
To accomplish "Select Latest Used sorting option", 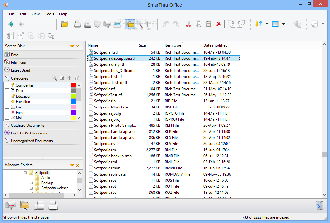I will pos(43,70).
